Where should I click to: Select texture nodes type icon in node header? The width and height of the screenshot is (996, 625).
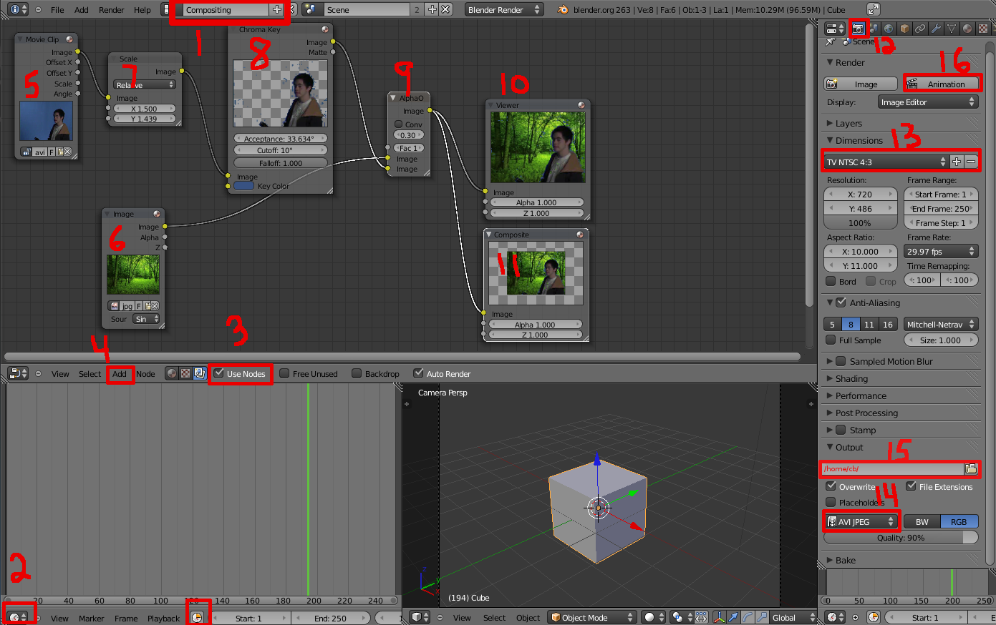point(185,373)
